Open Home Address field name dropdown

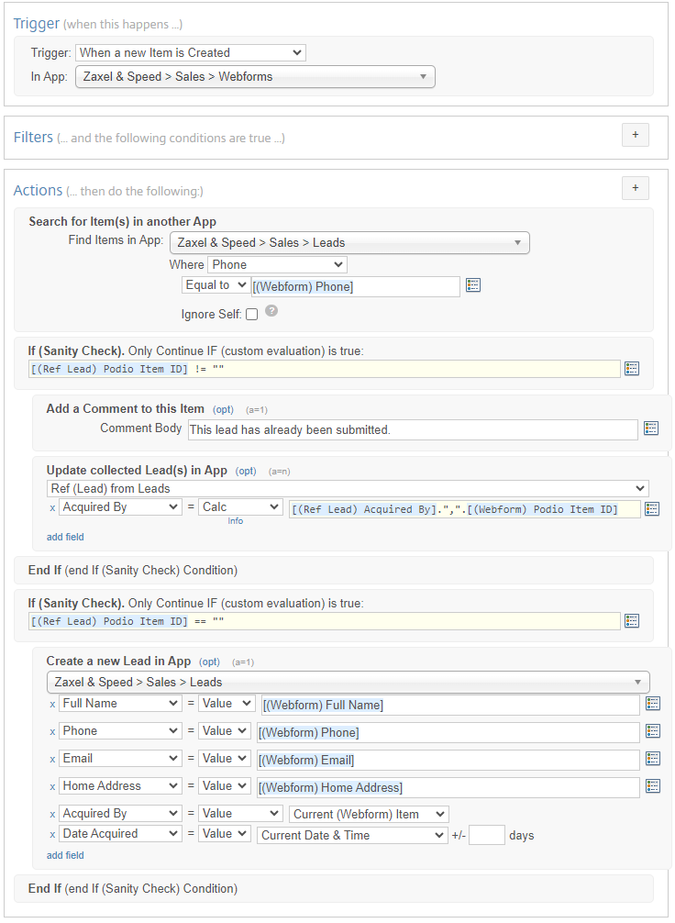coord(120,786)
